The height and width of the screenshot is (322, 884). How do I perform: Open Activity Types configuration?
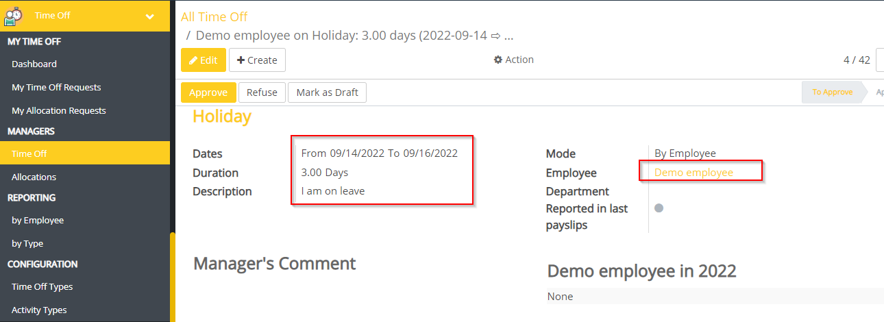(40, 310)
